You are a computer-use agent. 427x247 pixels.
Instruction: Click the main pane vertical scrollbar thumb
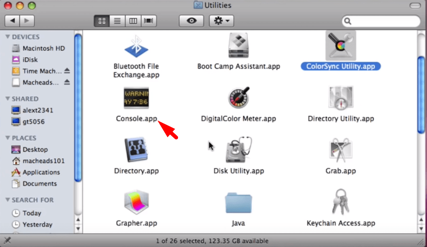421,95
